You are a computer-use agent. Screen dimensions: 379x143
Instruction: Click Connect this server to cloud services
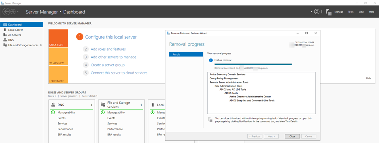119,73
